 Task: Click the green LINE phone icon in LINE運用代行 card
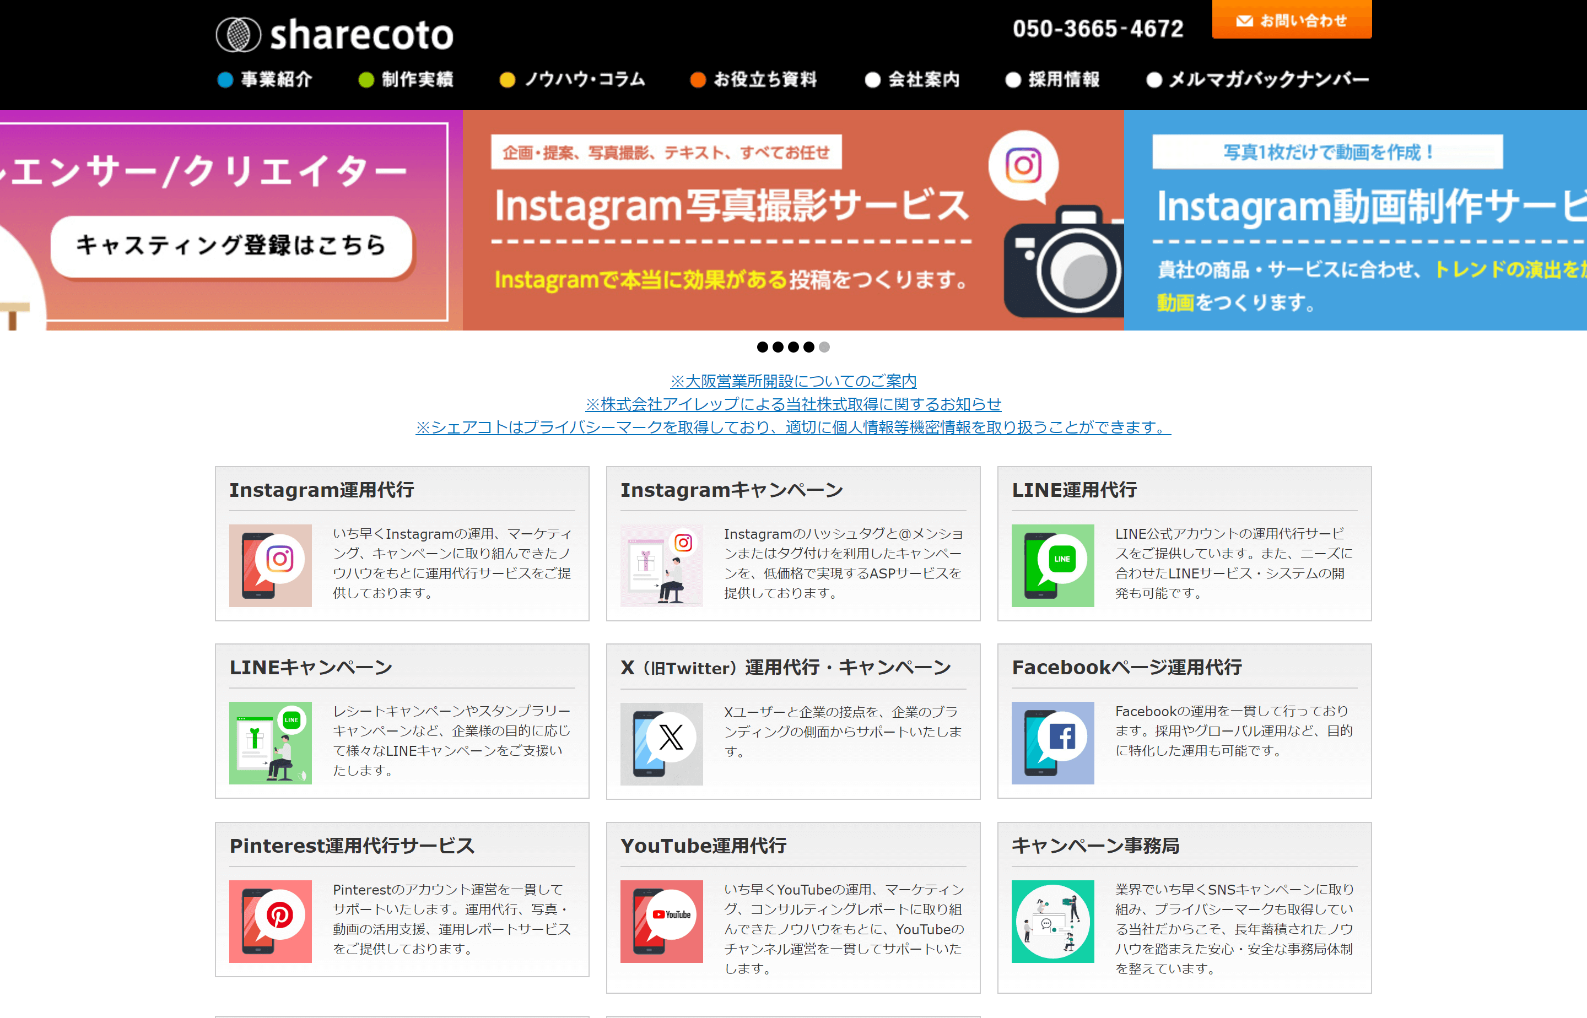point(1052,565)
